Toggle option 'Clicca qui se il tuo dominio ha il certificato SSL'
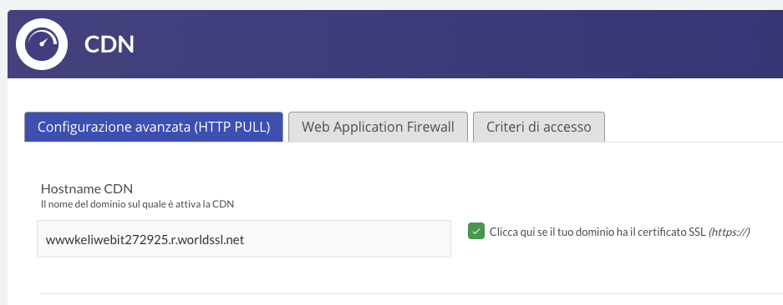783x305 pixels. coord(475,231)
